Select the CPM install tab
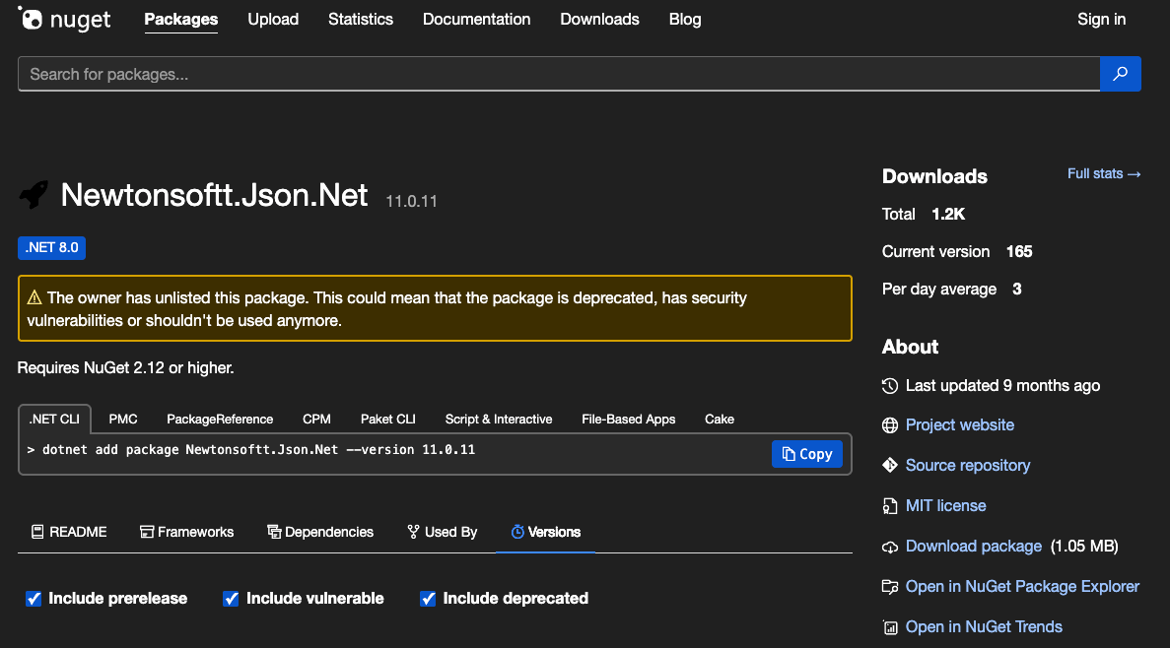Screen dimensions: 1170x648 (316, 420)
